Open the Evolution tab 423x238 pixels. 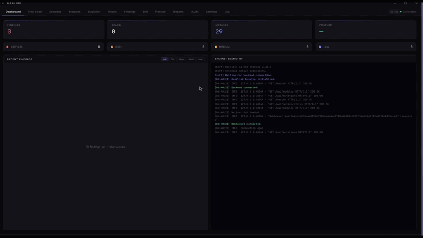click(x=94, y=12)
